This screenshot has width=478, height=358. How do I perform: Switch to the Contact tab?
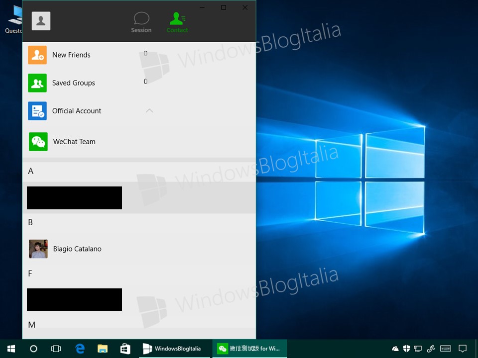click(177, 22)
